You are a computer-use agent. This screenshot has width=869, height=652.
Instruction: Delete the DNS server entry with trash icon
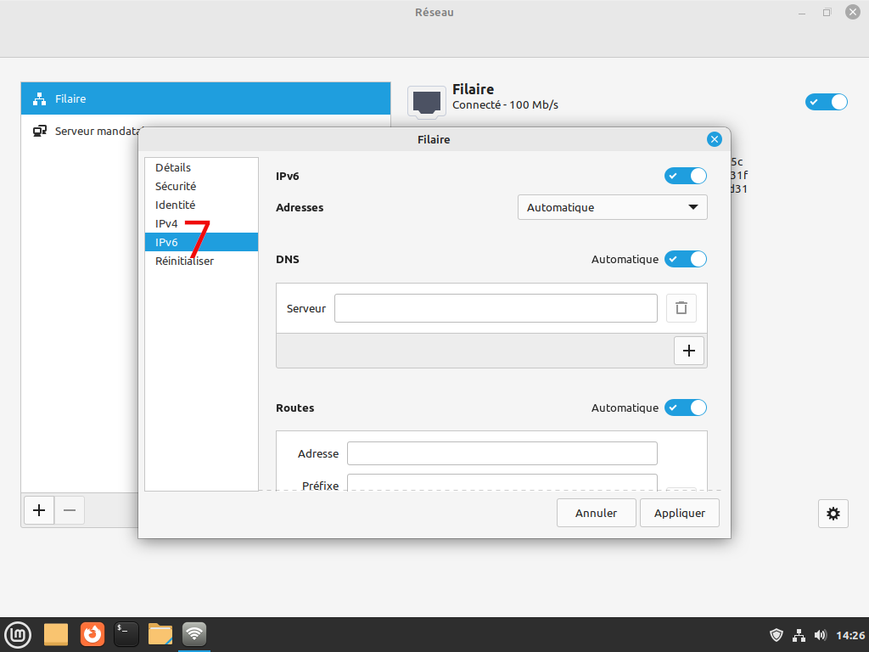click(x=681, y=308)
